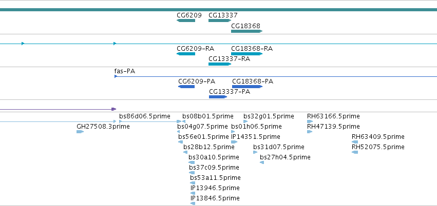Select the CG6209 gene arrow glyph

186,20
